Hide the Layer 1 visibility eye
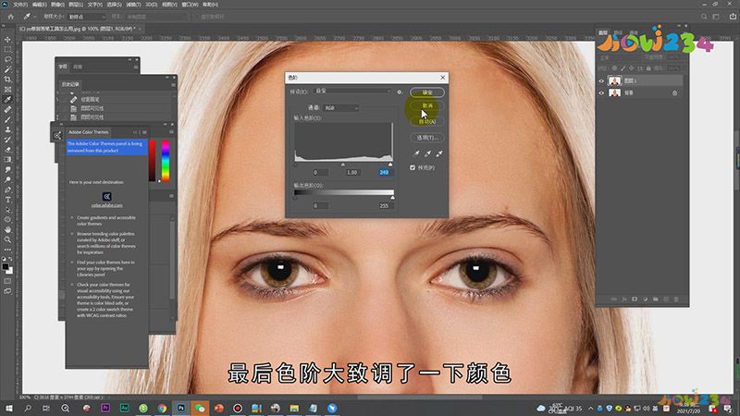 (x=601, y=80)
